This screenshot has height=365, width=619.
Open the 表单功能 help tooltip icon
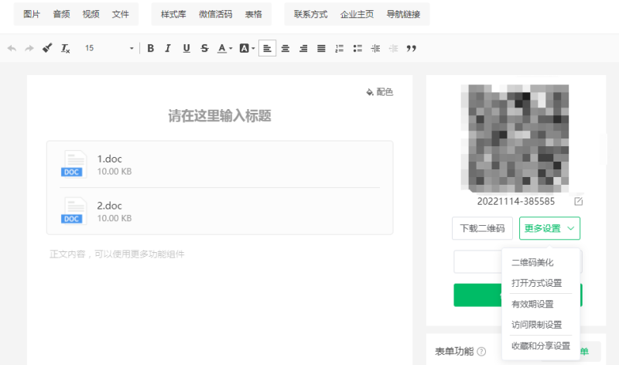point(481,351)
